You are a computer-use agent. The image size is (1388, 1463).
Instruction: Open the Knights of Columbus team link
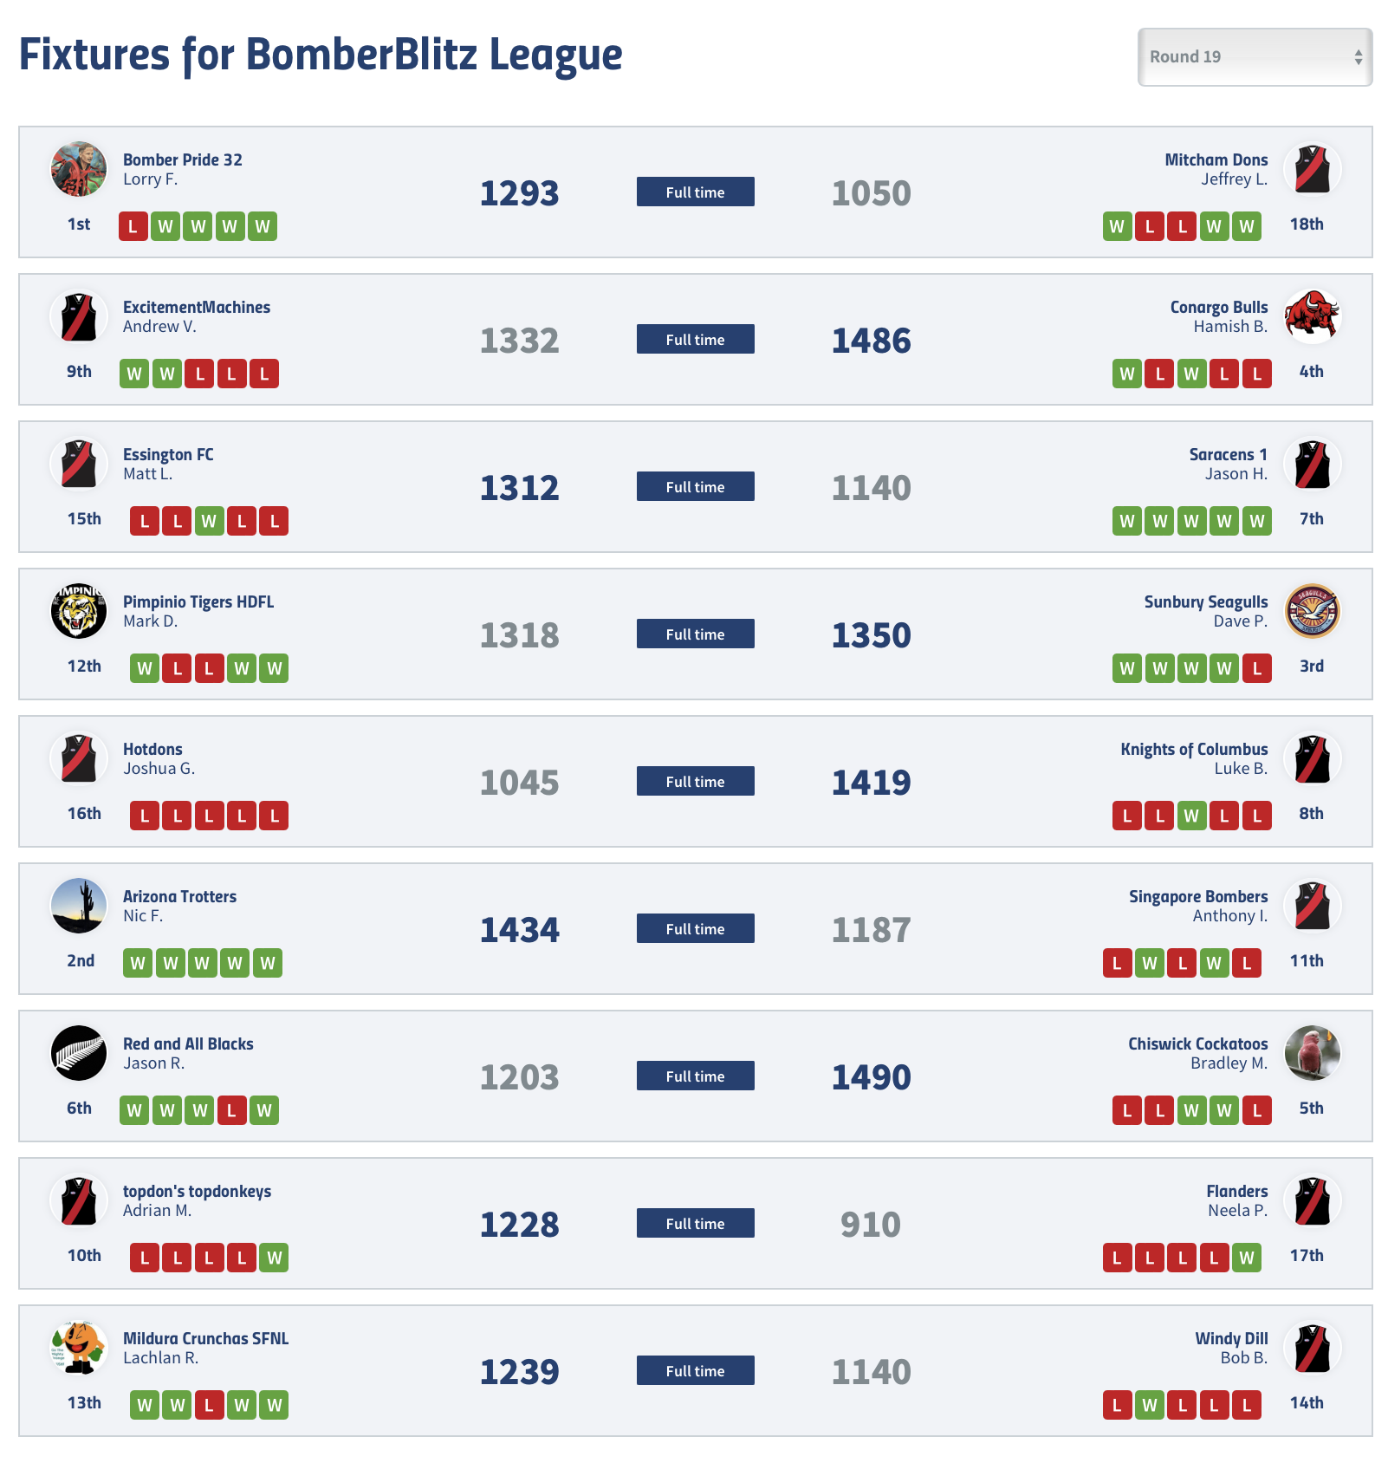click(1194, 749)
